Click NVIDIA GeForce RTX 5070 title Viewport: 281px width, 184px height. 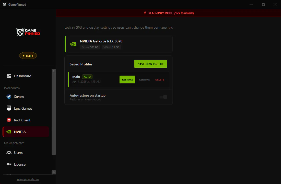coord(101,41)
